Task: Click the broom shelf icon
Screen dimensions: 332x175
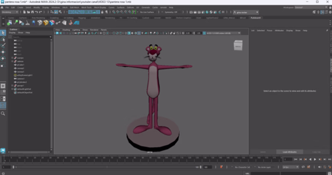Action: pos(28,23)
